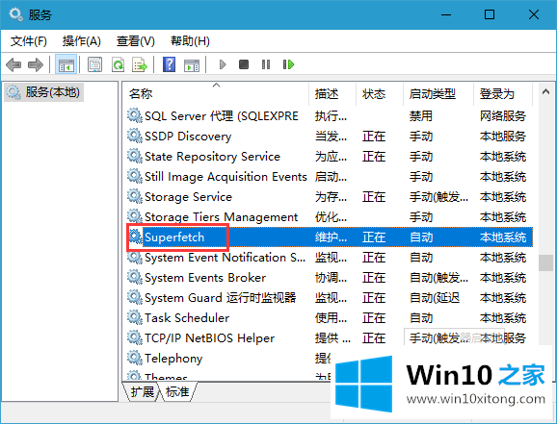Click the Restart Service icon
557x424 pixels.
click(288, 64)
